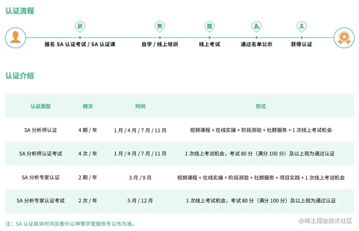Select the 获得认证 person icon
Screen dimensions: 359x231
pyautogui.click(x=301, y=26)
